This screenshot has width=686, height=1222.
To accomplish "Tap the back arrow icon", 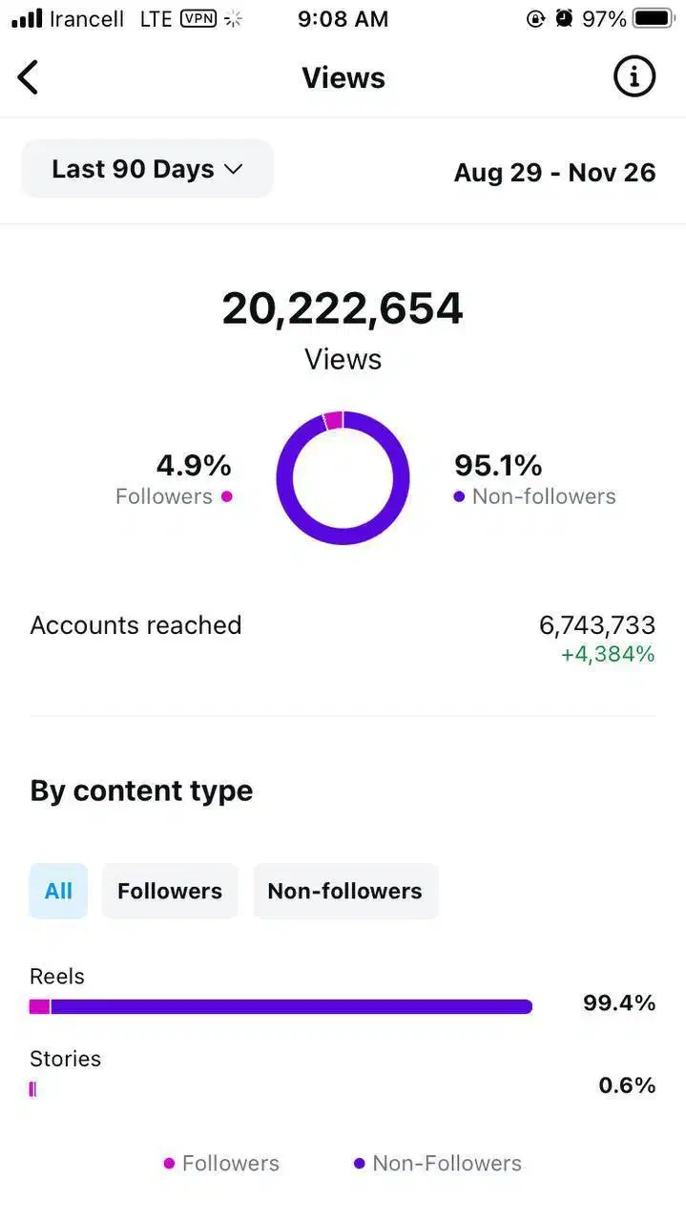I will (x=29, y=77).
